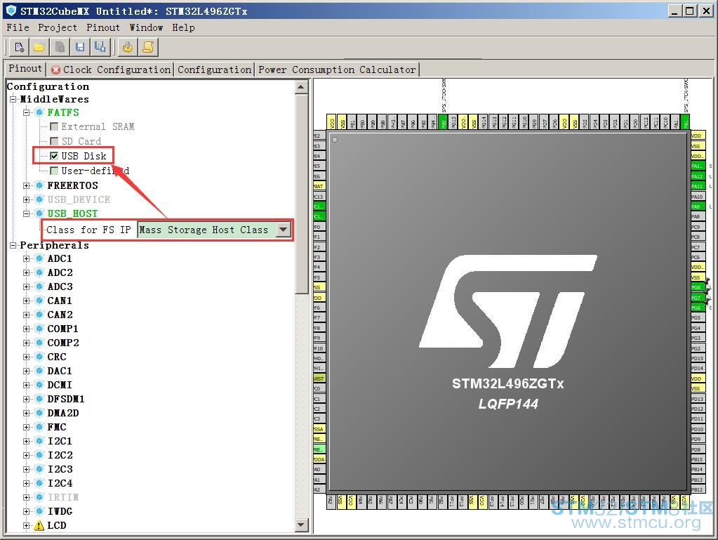Select the I2C4 peripheral tree item
Viewport: 718px width, 540px height.
point(60,483)
